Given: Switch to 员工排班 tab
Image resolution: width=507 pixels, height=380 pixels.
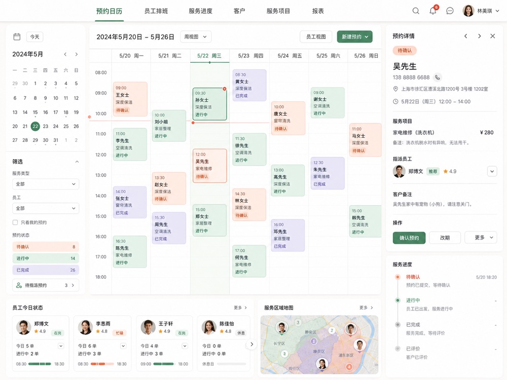Looking at the screenshot, I should click(156, 11).
